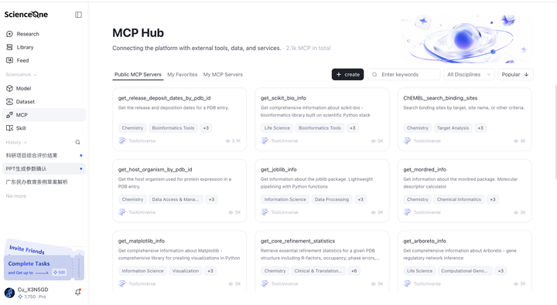Click ToolUniverse icon on get_joblib_info card

(x=265, y=212)
